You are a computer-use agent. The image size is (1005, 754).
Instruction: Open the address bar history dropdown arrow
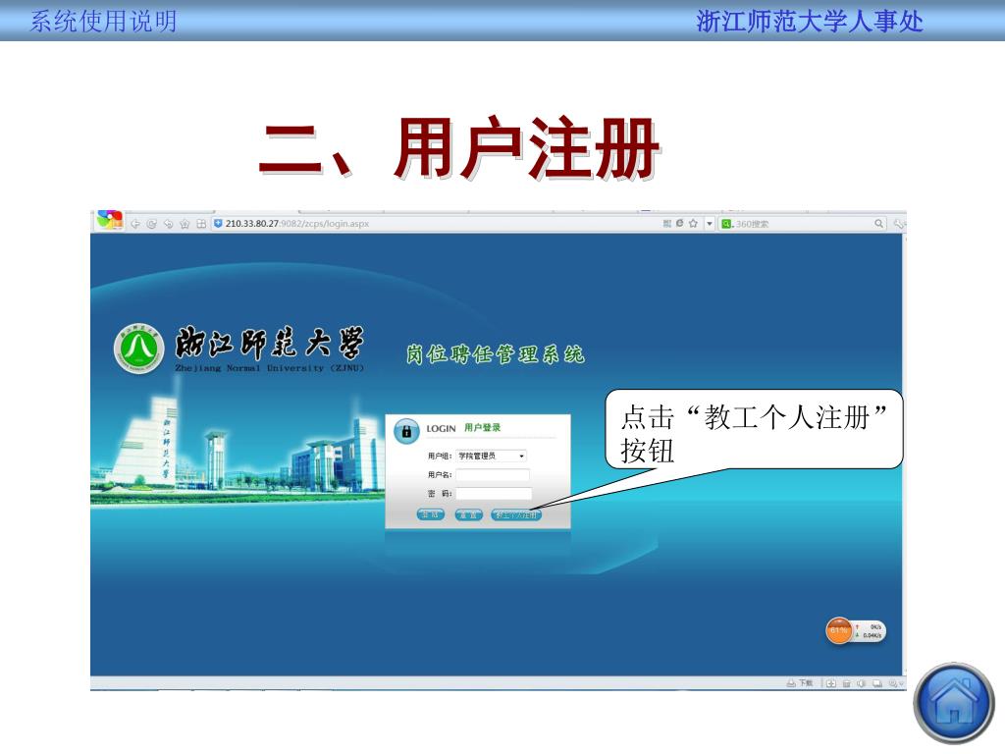point(710,224)
